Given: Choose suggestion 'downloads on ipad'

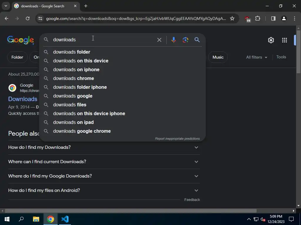Looking at the screenshot, I should [x=122, y=122].
